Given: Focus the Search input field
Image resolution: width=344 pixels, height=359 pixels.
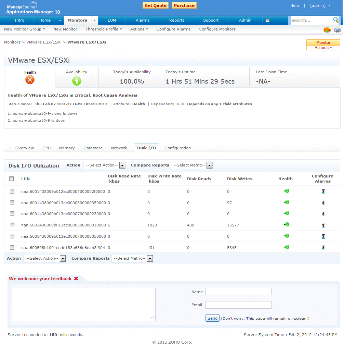Looking at the screenshot, I should (311, 20).
